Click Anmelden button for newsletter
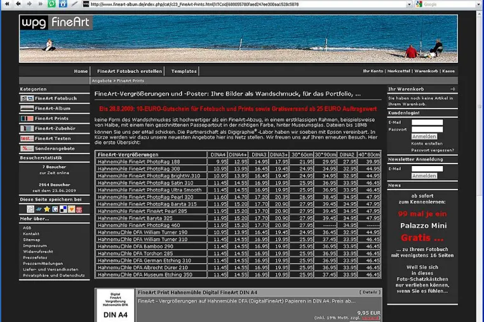 point(424,176)
